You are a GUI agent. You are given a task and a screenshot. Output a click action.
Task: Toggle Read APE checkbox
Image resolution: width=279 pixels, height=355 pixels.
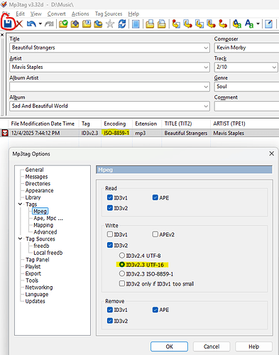(x=155, y=197)
